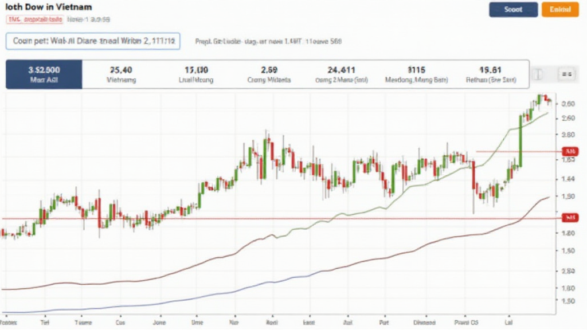
Task: Open the 3115 Meadong tab
Action: click(x=416, y=74)
